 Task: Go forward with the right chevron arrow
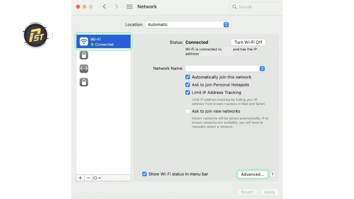pyautogui.click(x=116, y=7)
